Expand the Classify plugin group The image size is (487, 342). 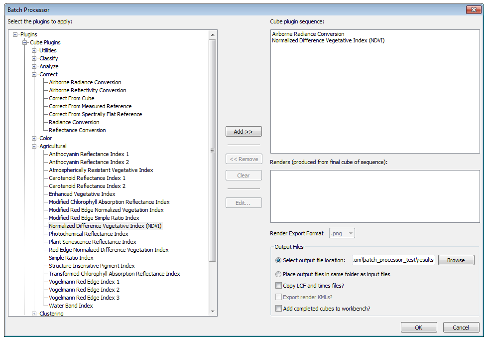[34, 58]
